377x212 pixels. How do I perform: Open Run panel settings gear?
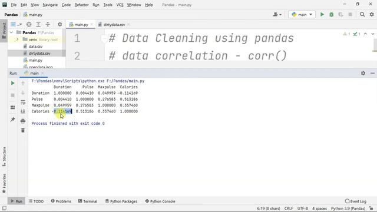(x=363, y=73)
